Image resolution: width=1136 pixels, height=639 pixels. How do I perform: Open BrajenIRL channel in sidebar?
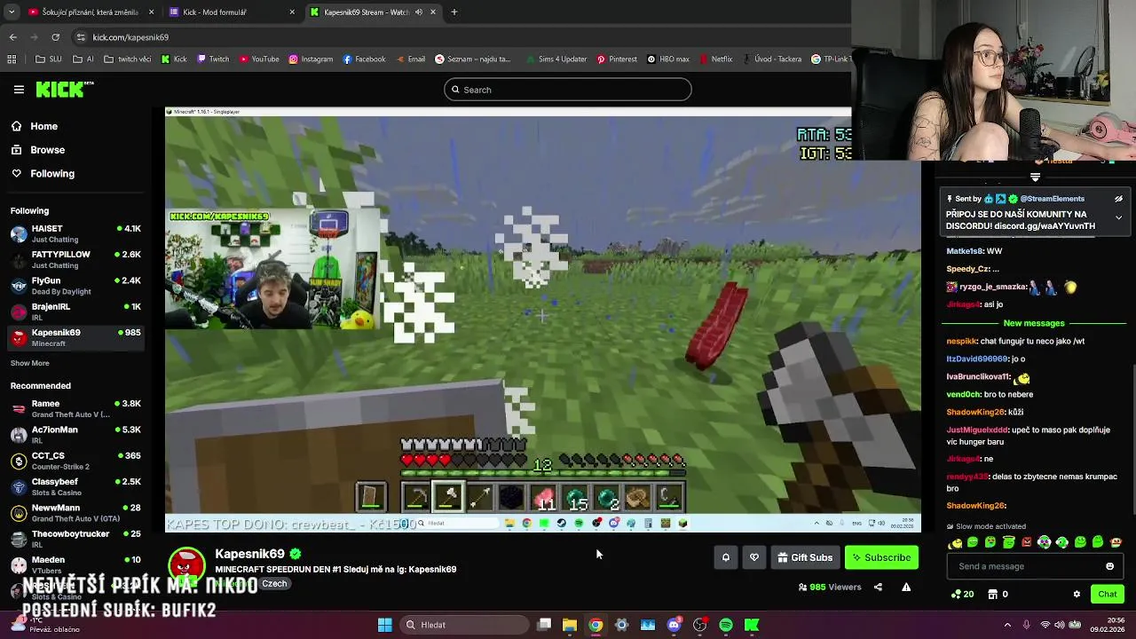76,312
